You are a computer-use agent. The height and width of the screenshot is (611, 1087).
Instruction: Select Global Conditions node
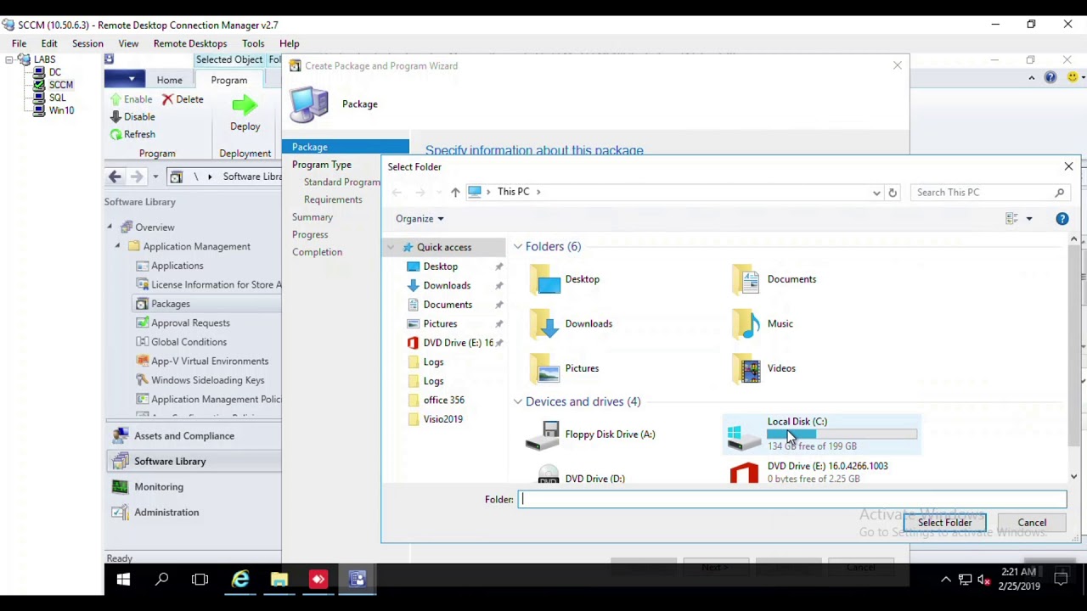click(189, 342)
